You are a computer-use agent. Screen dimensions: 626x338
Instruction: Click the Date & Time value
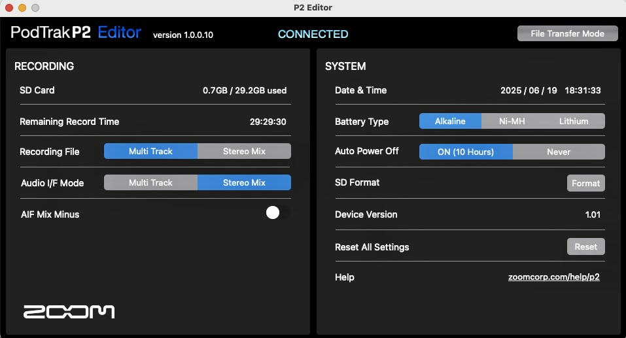pyautogui.click(x=551, y=90)
